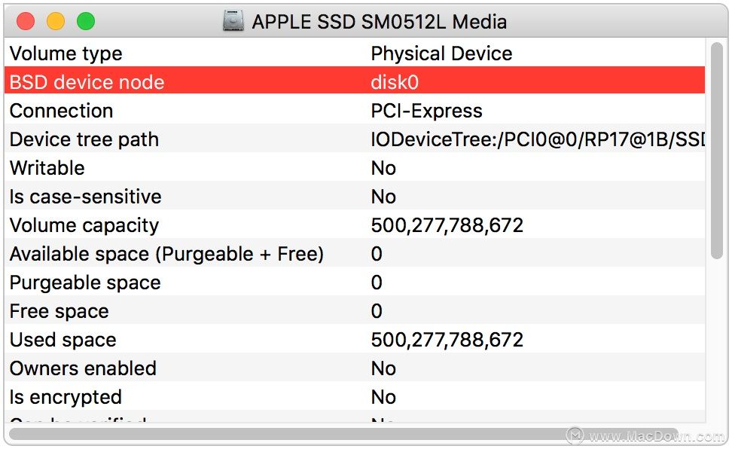The width and height of the screenshot is (732, 449).
Task: Click the No value for Is encrypted
Action: tap(383, 398)
